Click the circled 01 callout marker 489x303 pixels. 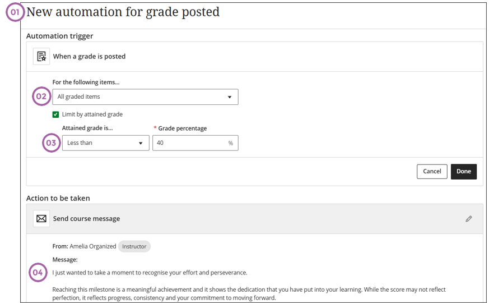click(x=16, y=12)
